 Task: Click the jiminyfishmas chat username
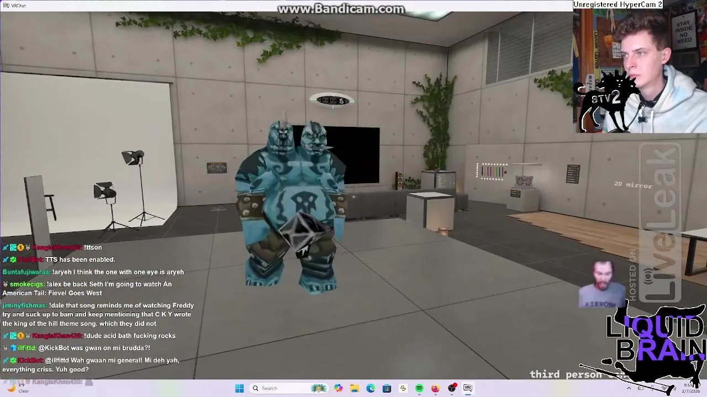click(x=25, y=305)
